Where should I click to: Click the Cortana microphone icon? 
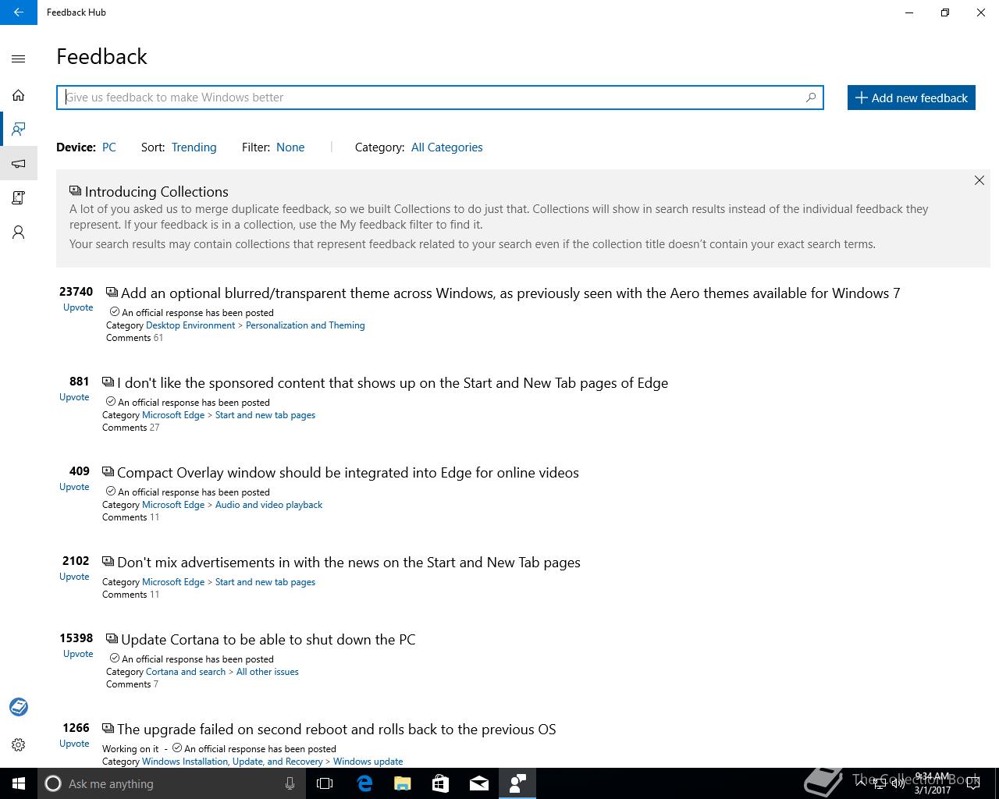[x=290, y=783]
